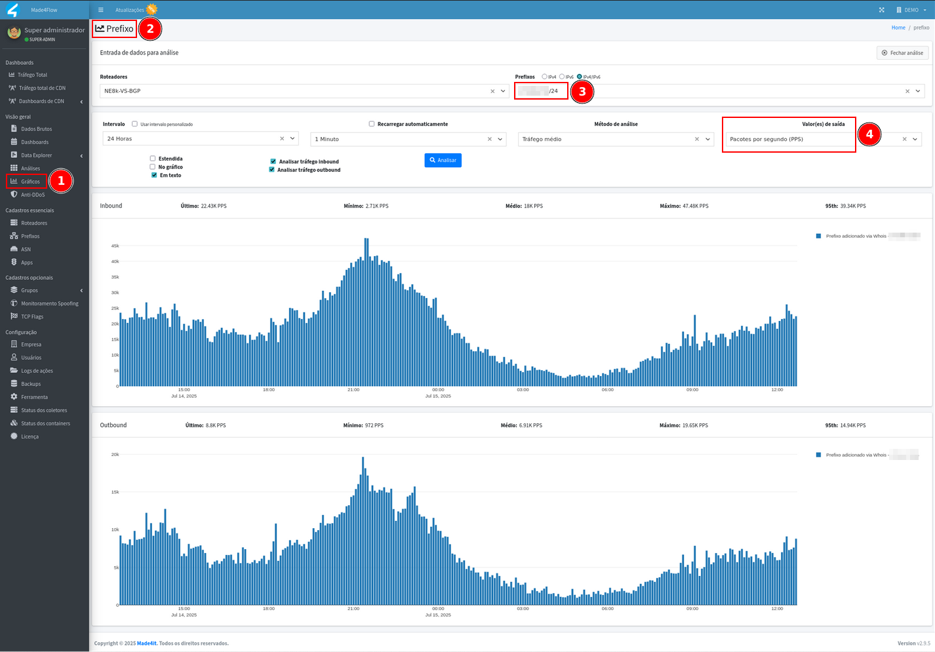
Task: Expand the Grupos submenu arrow
Action: click(x=81, y=290)
